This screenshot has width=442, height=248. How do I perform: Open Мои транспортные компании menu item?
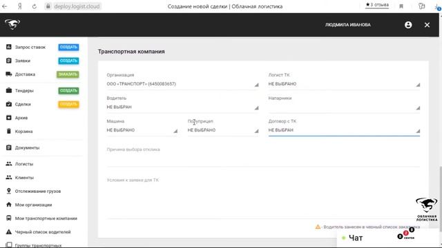coord(46,218)
